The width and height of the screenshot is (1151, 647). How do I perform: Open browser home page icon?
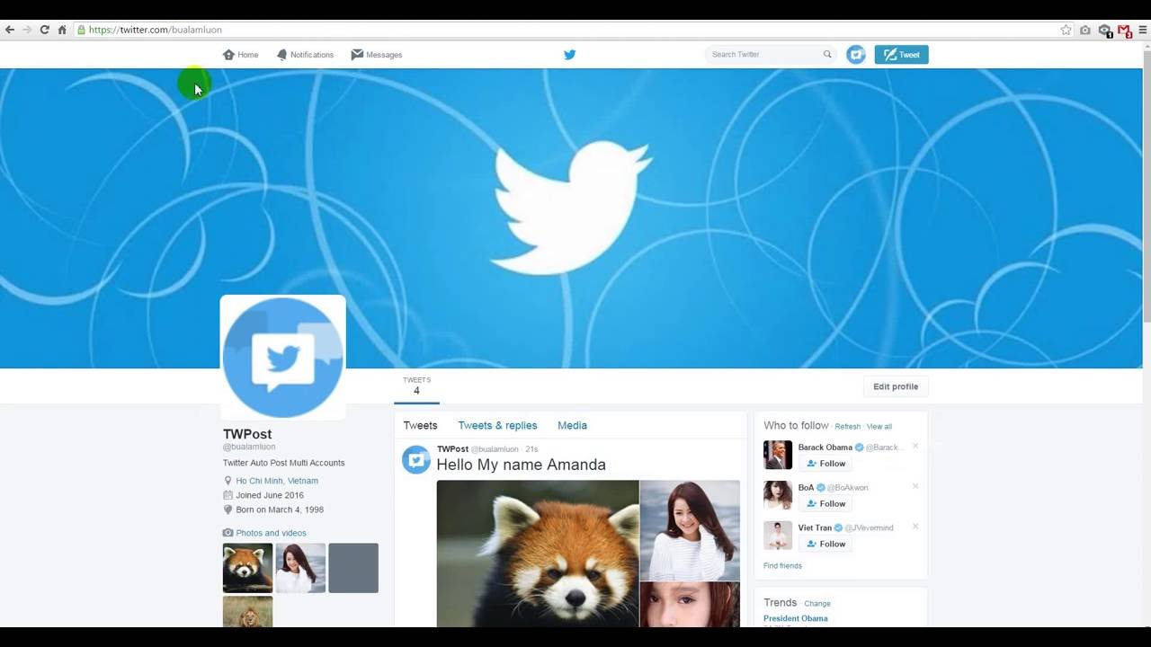point(62,30)
